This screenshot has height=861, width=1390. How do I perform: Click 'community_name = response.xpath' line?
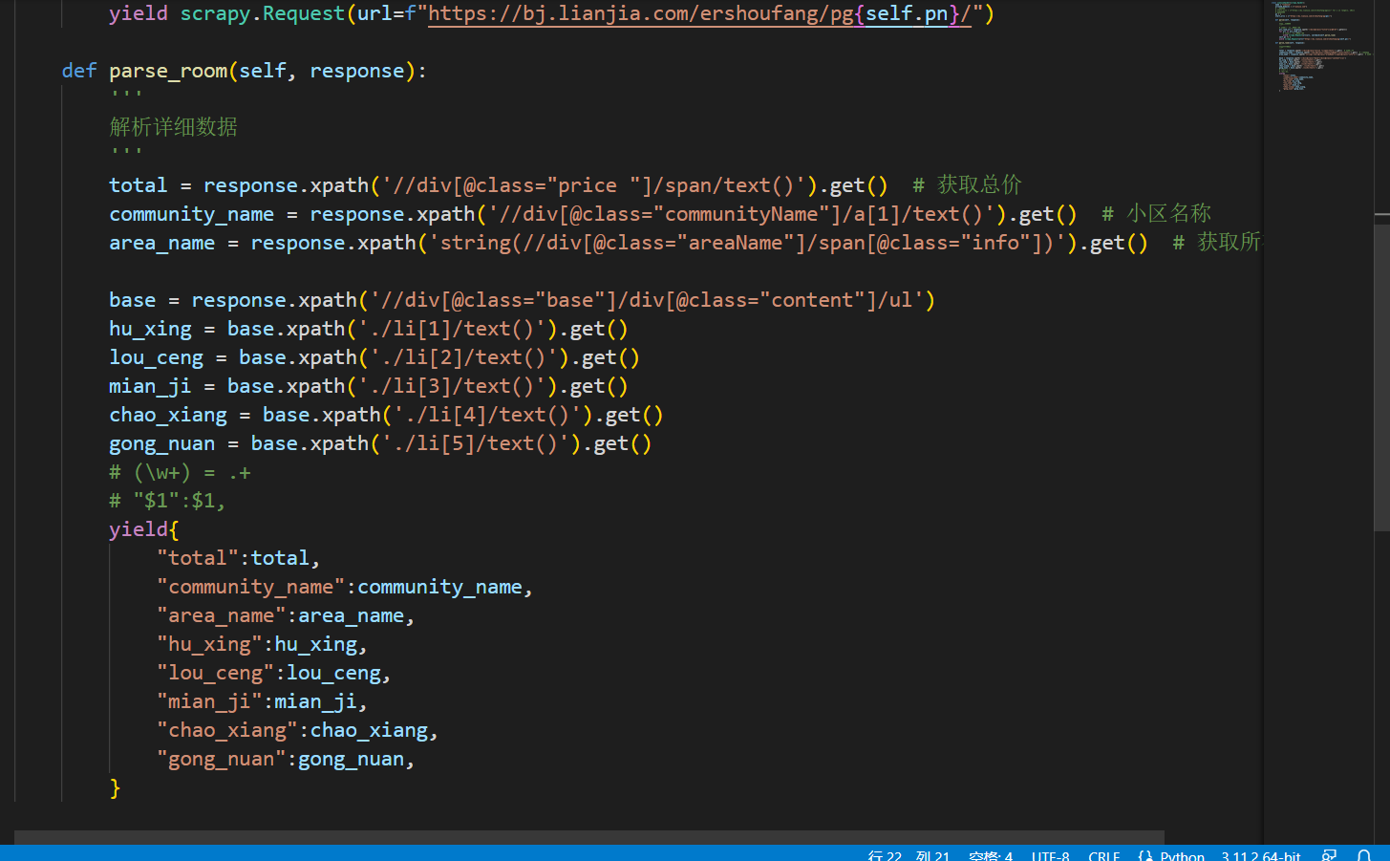pos(592,214)
